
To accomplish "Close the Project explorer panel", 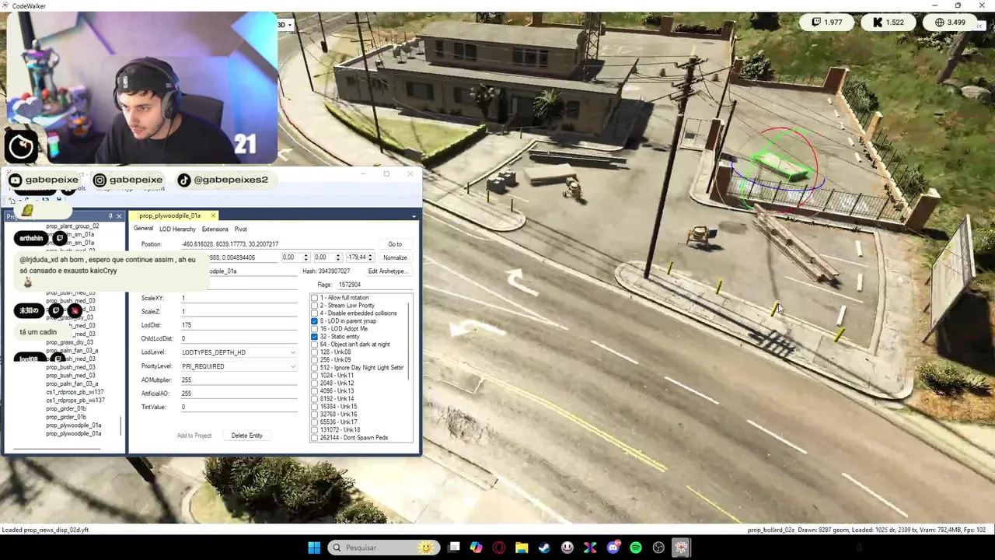I will coord(119,216).
